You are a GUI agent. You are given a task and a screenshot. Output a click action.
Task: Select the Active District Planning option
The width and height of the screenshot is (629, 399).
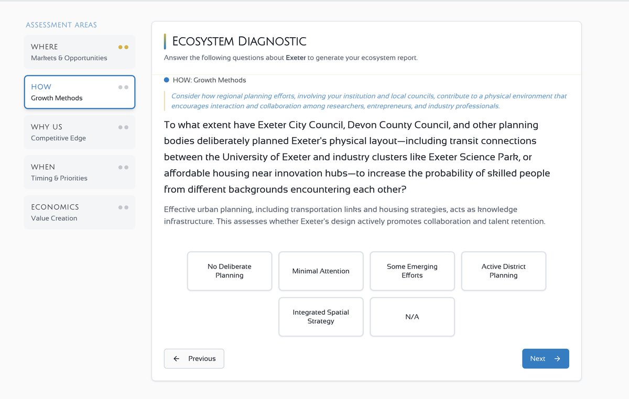tap(504, 271)
